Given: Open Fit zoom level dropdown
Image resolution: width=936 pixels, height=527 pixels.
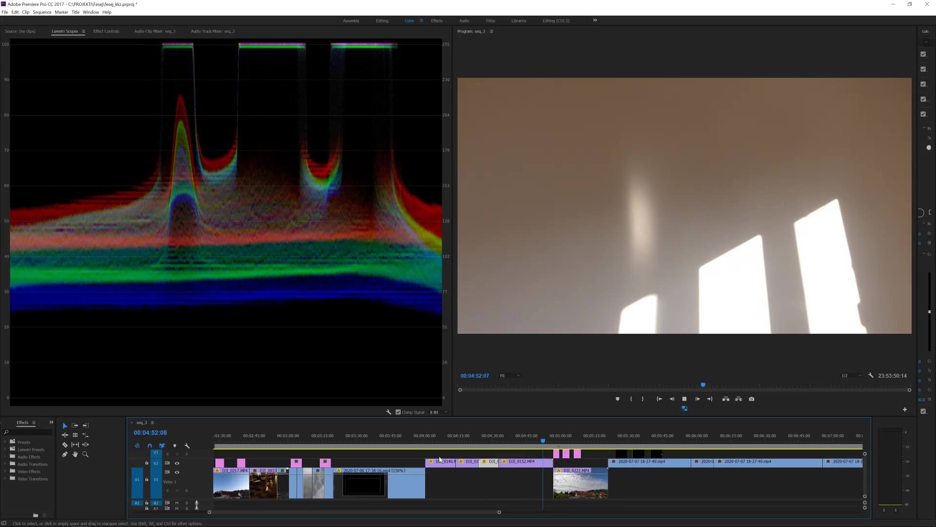Looking at the screenshot, I should (509, 376).
